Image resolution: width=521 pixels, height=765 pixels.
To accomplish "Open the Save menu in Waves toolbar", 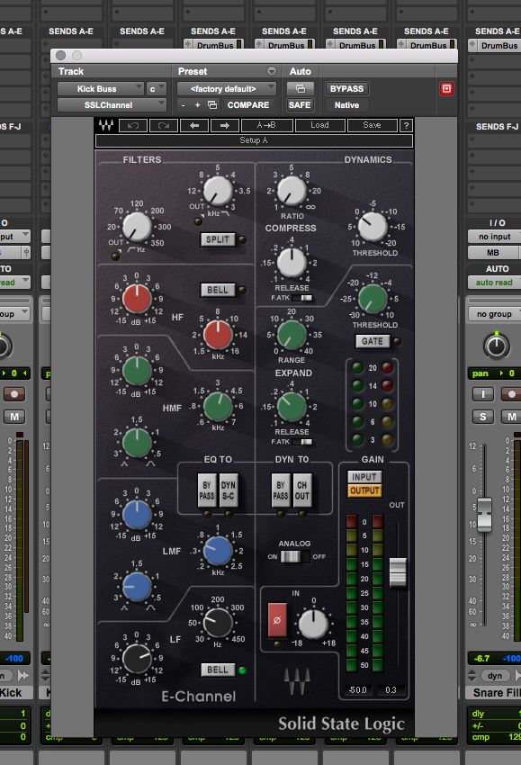I will 372,125.
